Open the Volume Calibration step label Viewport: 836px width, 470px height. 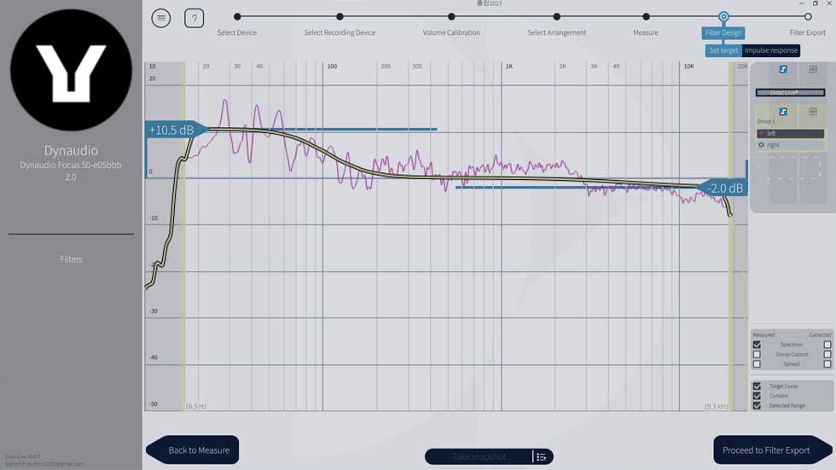click(x=451, y=32)
